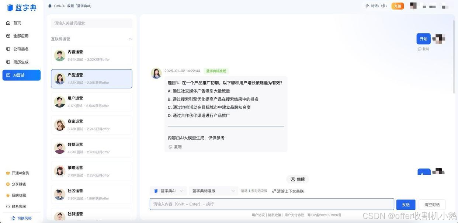
Task: Click answer option D 通过合作伙伴渠道
Action: 199,115
